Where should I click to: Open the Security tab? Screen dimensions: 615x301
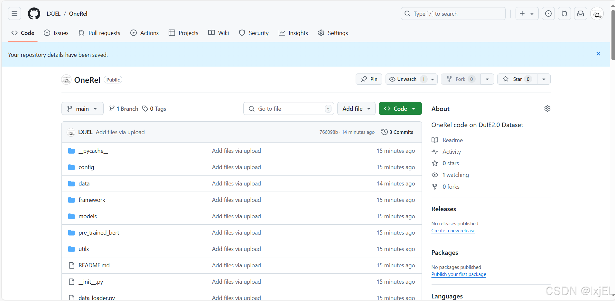[x=254, y=33]
